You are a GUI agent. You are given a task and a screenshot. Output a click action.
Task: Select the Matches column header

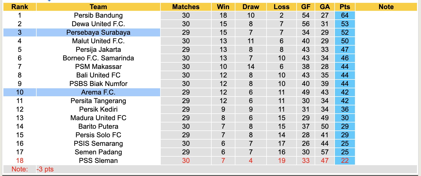click(186, 7)
